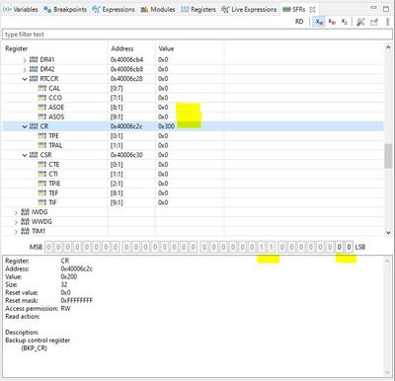Click address 0x40006c2c in CR row
The image size is (395, 381).
coord(126,126)
